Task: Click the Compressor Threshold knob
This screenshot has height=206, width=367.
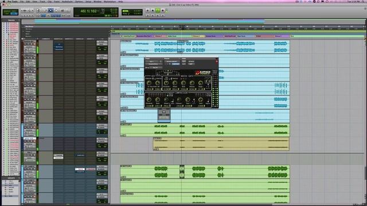Action: [x=149, y=100]
